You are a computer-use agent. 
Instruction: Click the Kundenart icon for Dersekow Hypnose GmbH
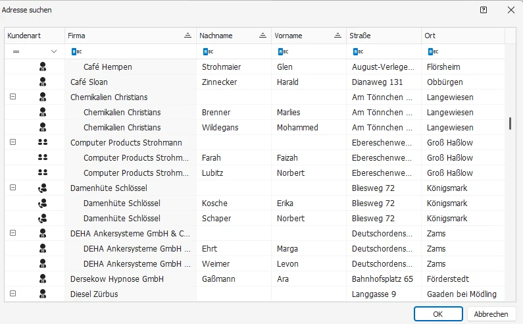[x=43, y=279]
